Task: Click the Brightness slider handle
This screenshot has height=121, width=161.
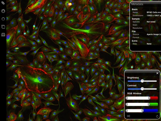Action: click(142, 81)
